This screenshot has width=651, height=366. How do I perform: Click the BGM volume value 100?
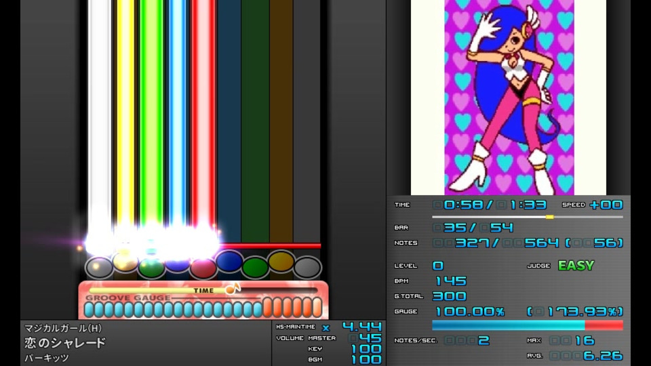(x=366, y=359)
